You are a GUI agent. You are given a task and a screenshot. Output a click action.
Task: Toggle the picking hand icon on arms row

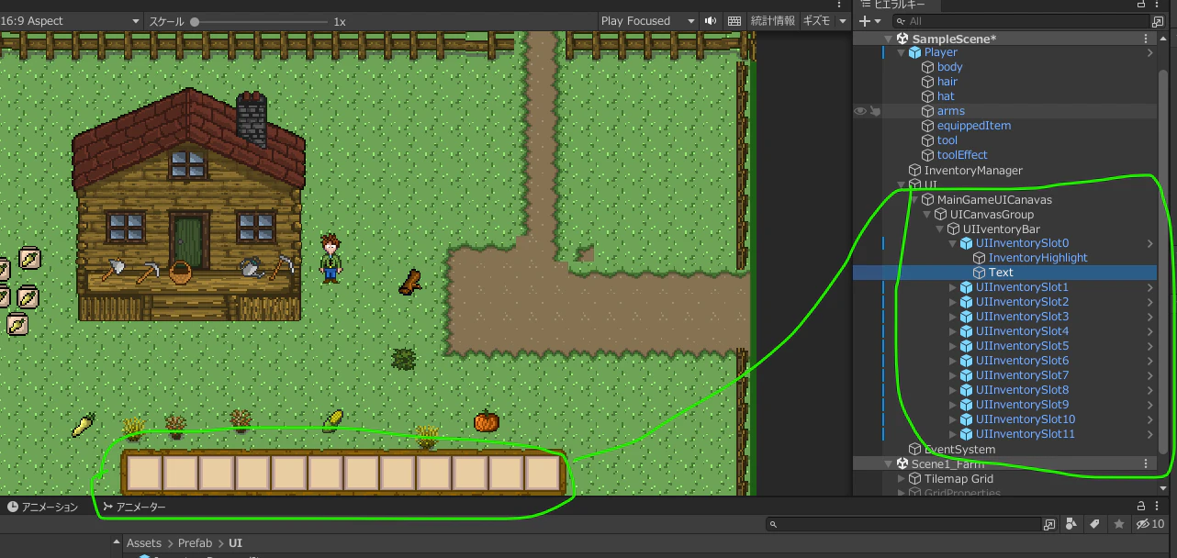coord(875,111)
